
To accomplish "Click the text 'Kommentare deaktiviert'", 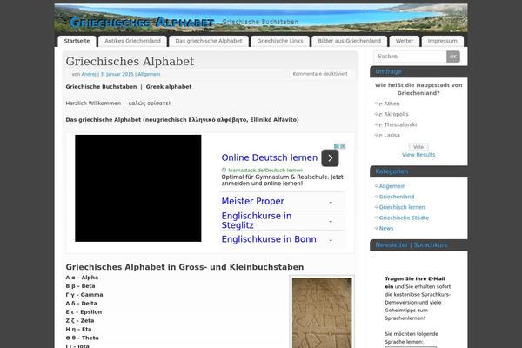I will pos(320,74).
